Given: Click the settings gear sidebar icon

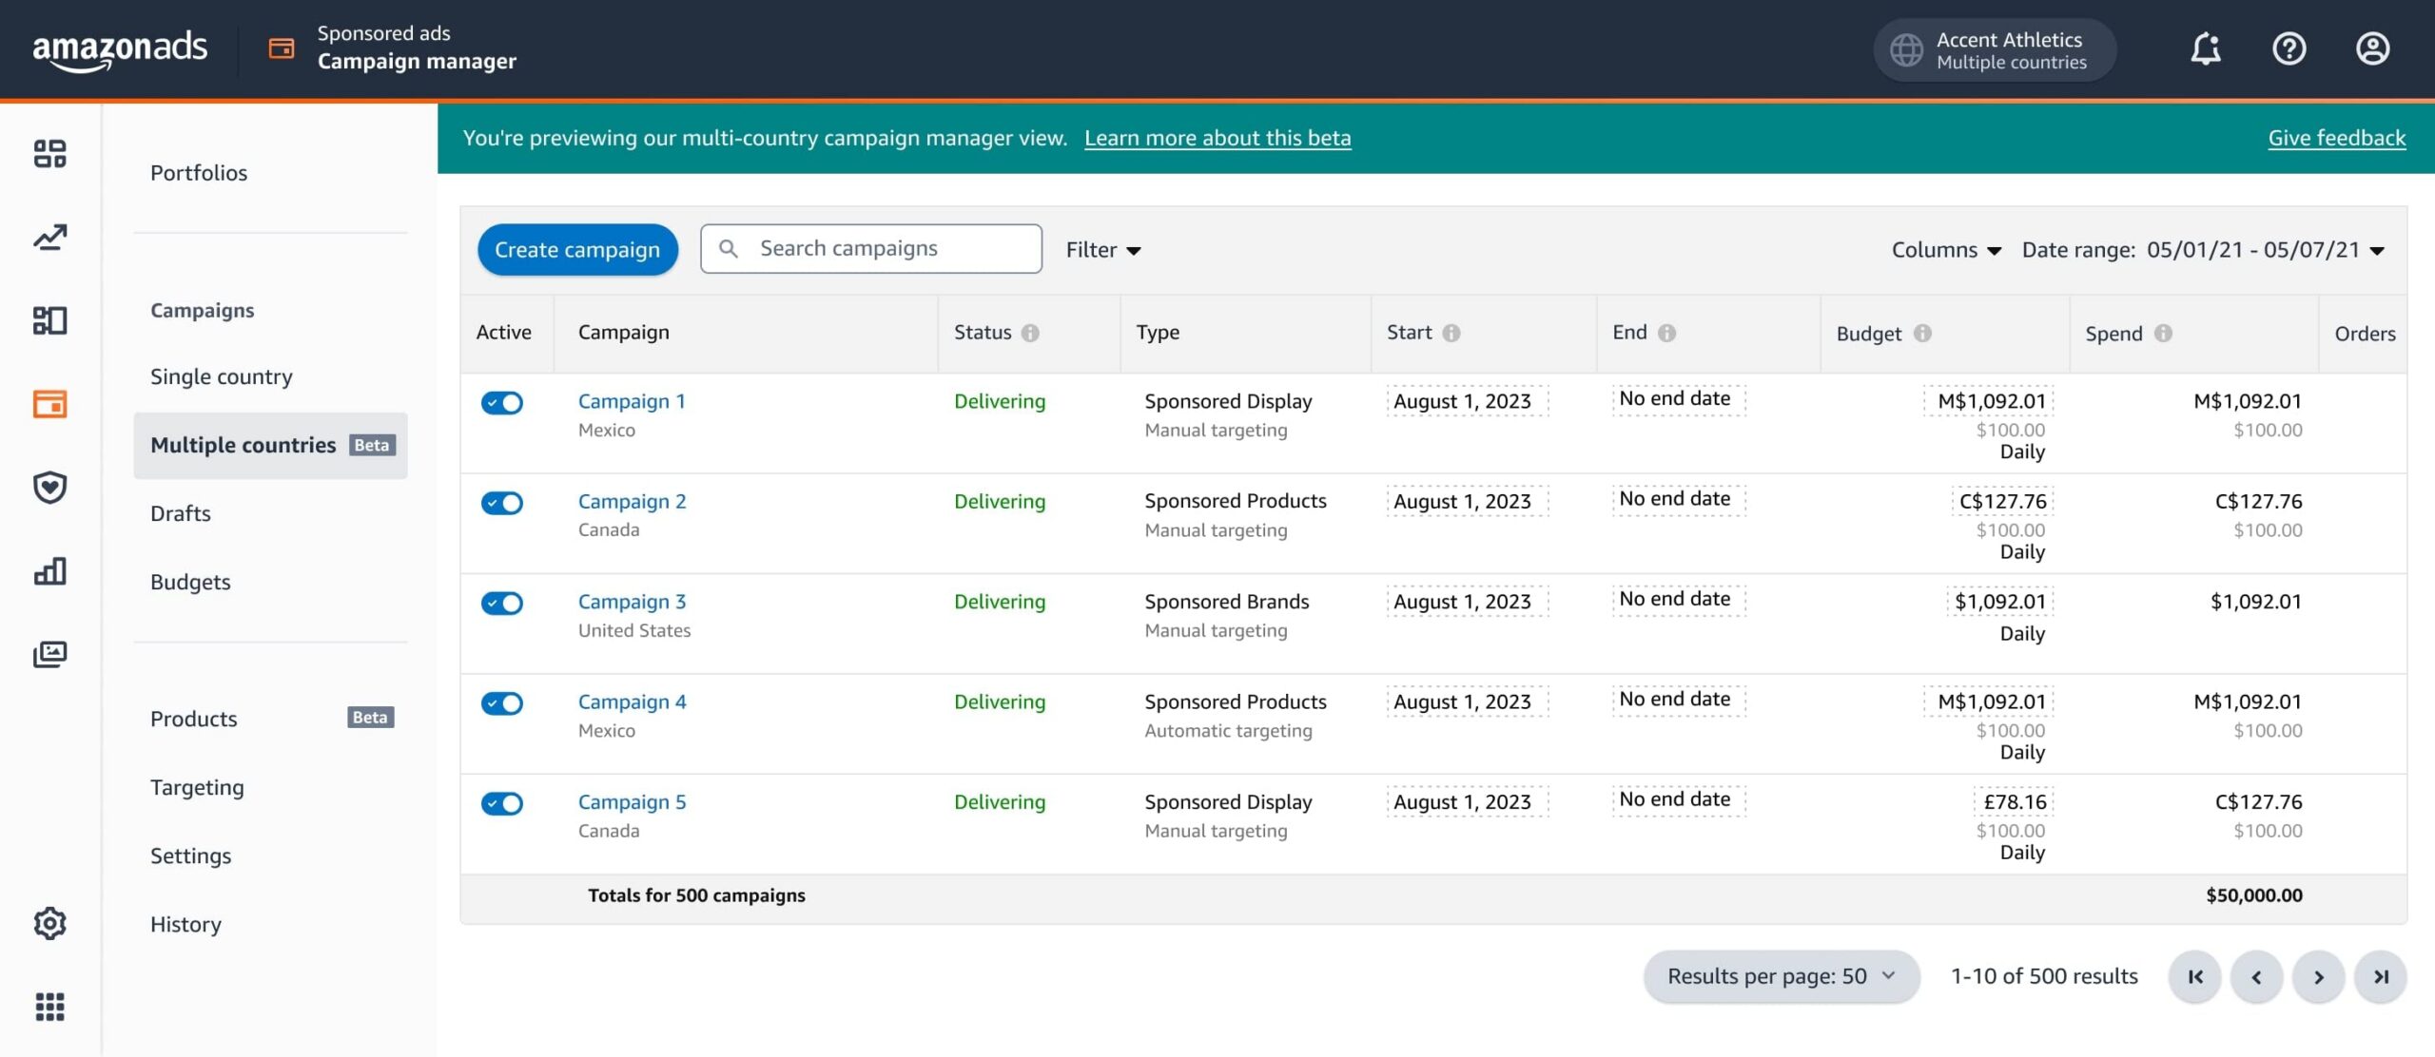Looking at the screenshot, I should [49, 923].
